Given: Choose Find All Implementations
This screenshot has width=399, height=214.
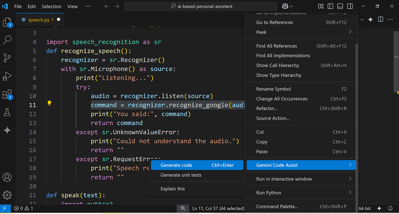Looking at the screenshot, I should 301,55.
